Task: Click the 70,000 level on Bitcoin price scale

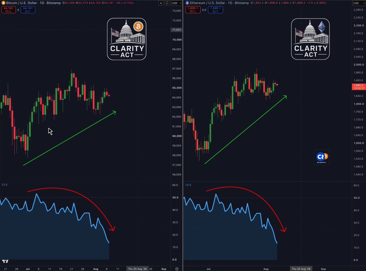Action: tap(177, 40)
